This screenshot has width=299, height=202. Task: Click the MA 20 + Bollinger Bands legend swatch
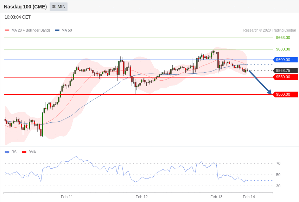coord(7,30)
